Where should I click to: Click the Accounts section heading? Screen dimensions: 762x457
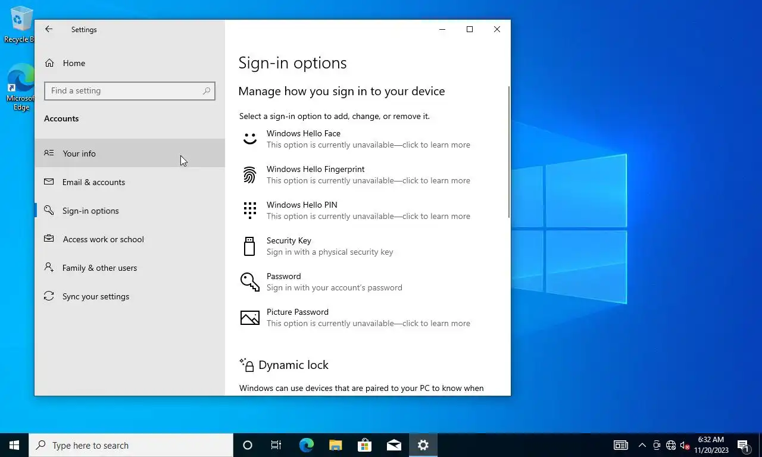pyautogui.click(x=61, y=118)
